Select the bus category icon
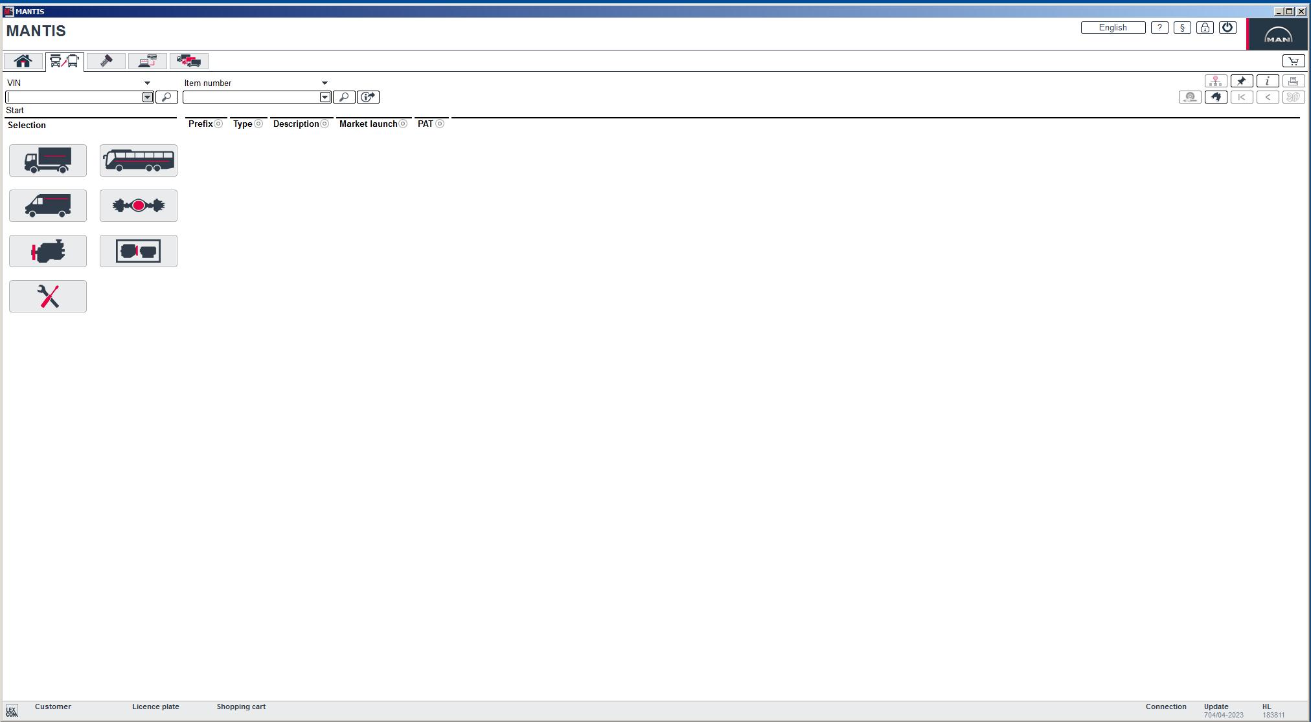The width and height of the screenshot is (1311, 722). click(138, 160)
